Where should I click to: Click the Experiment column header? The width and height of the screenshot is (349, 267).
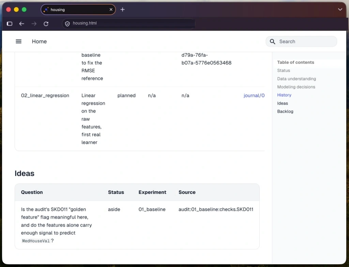pos(152,193)
